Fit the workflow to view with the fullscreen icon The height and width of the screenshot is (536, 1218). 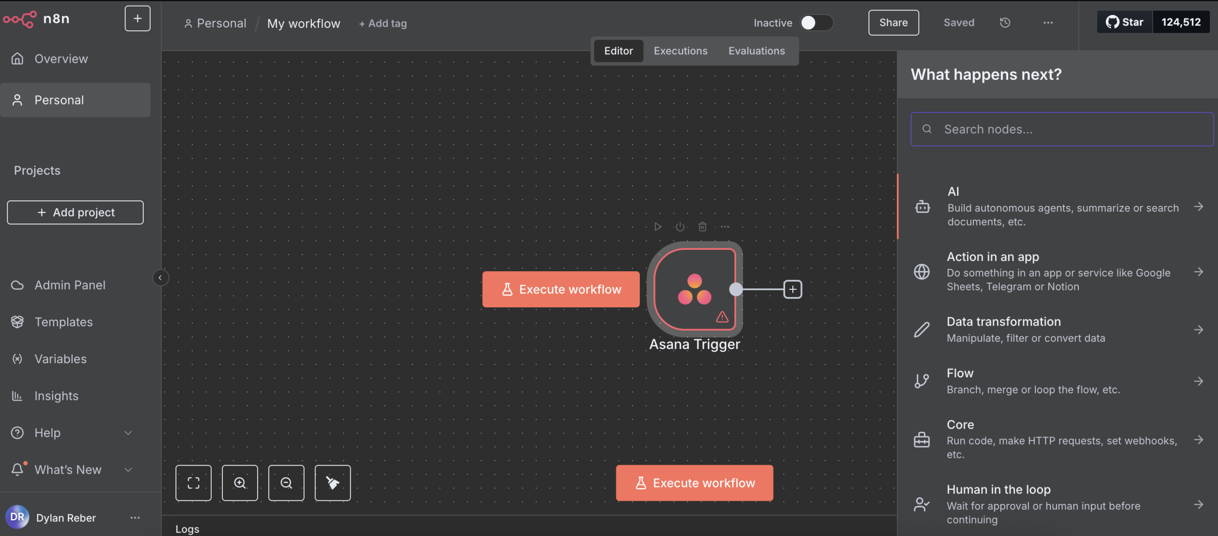click(194, 483)
